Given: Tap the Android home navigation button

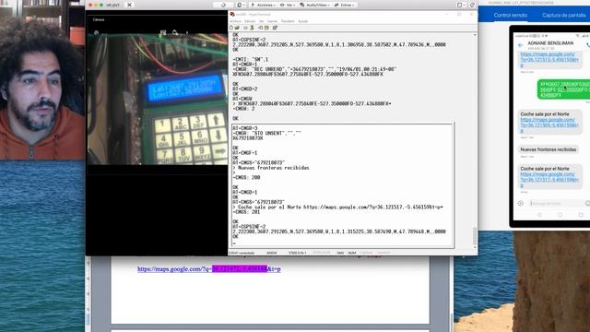Looking at the screenshot, I should (560, 215).
